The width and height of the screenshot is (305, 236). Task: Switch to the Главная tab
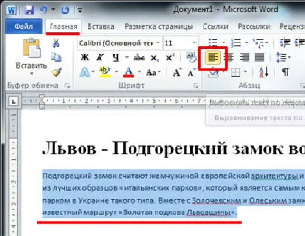[x=63, y=27]
